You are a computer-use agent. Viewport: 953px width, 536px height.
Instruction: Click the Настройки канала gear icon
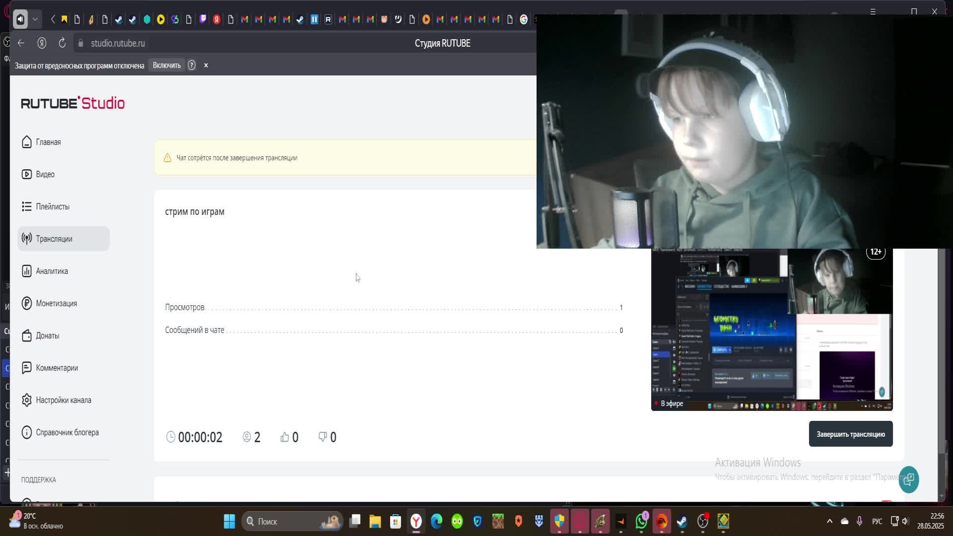pos(27,400)
